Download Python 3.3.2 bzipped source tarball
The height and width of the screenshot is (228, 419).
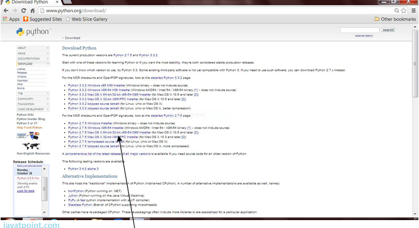[94, 104]
